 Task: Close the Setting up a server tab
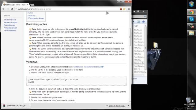click(x=28, y=5)
